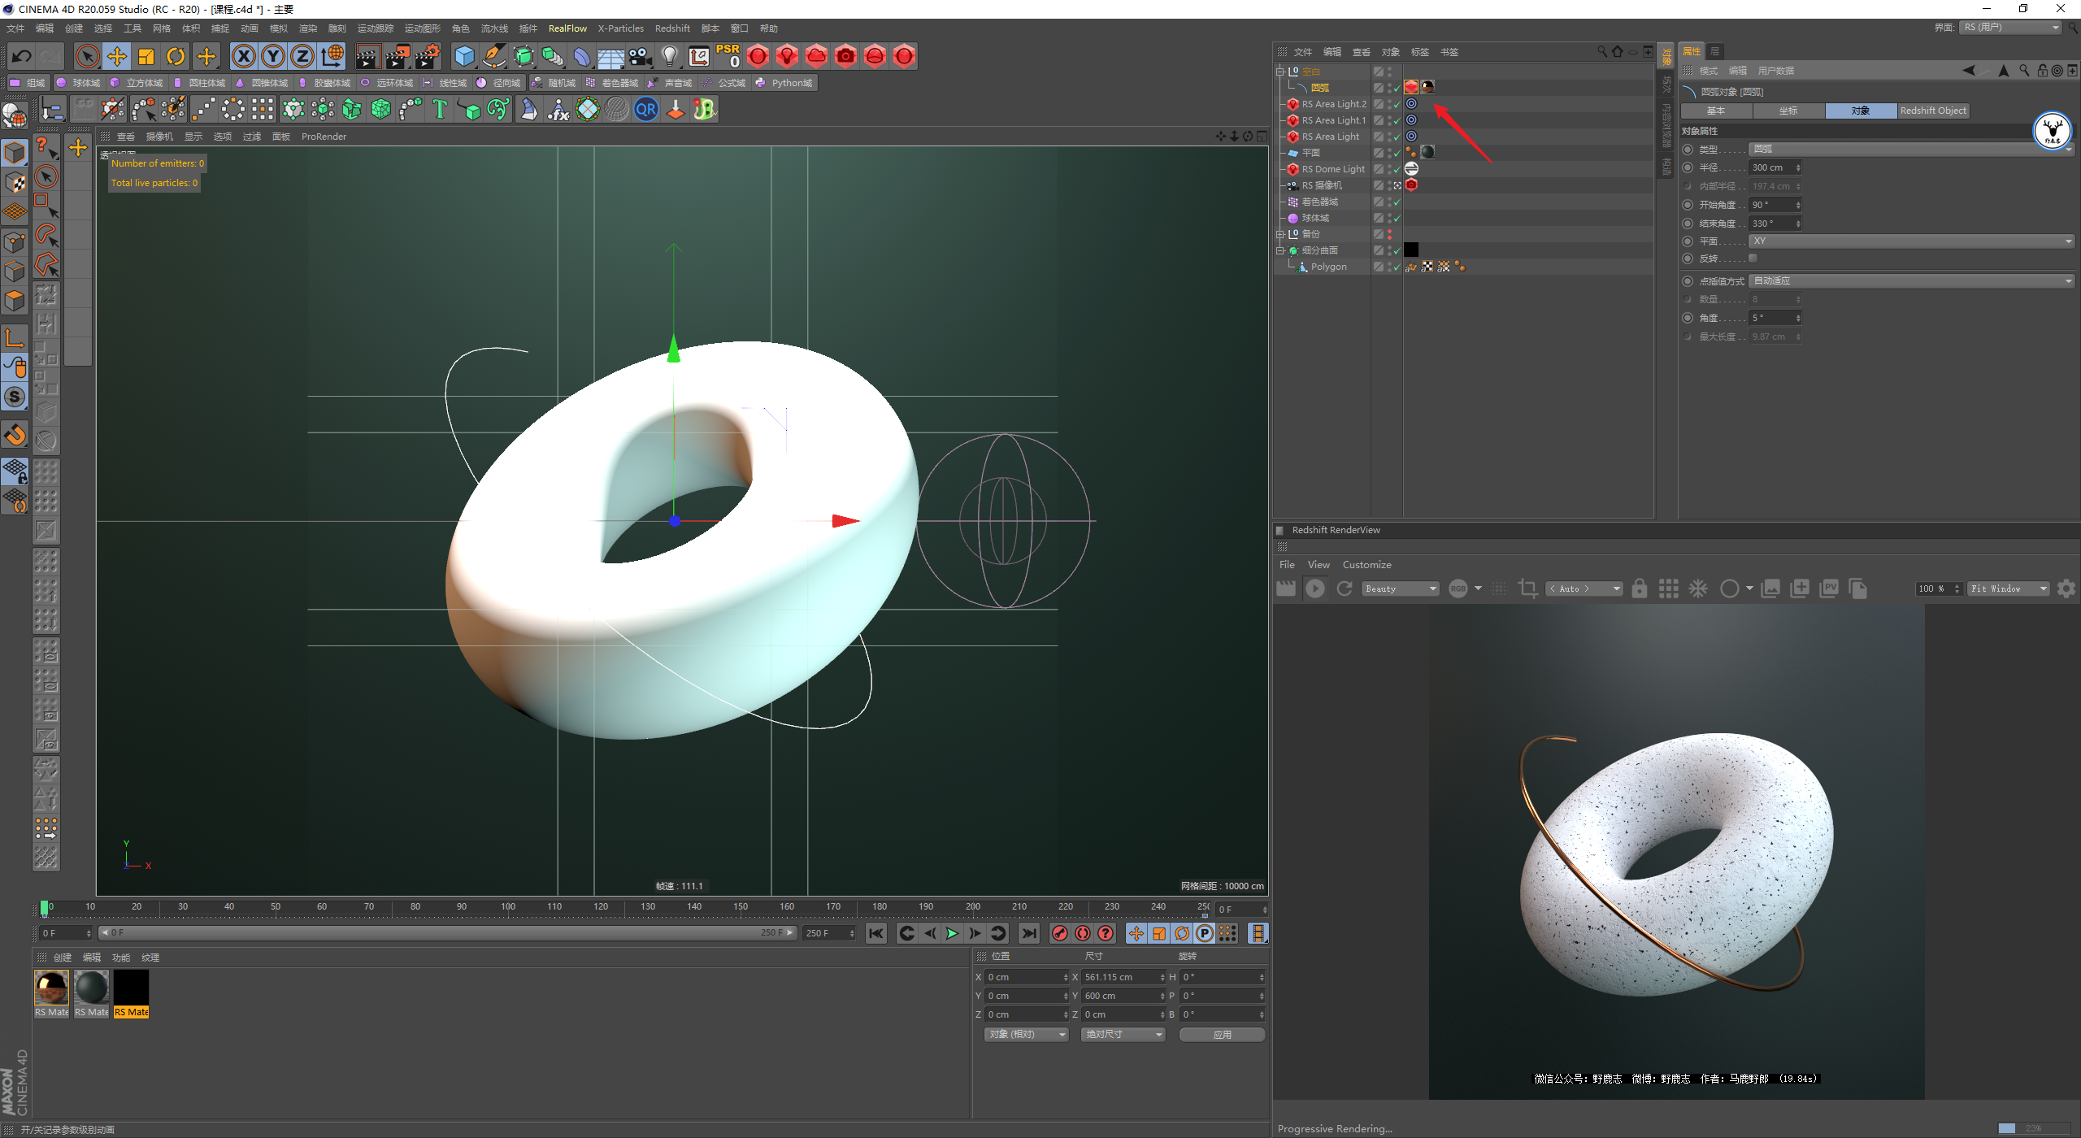
Task: Click the Render to Picture Viewer clapperboard icon
Action: point(398,56)
